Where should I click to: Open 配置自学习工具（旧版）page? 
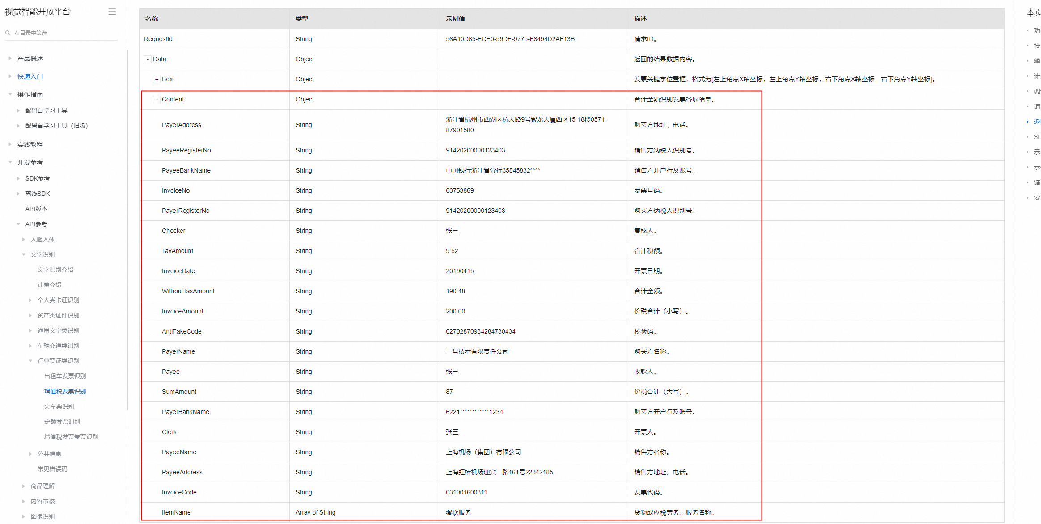pos(57,126)
